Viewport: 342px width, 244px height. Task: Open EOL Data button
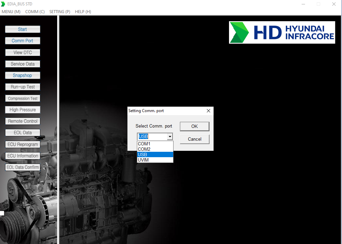23,133
